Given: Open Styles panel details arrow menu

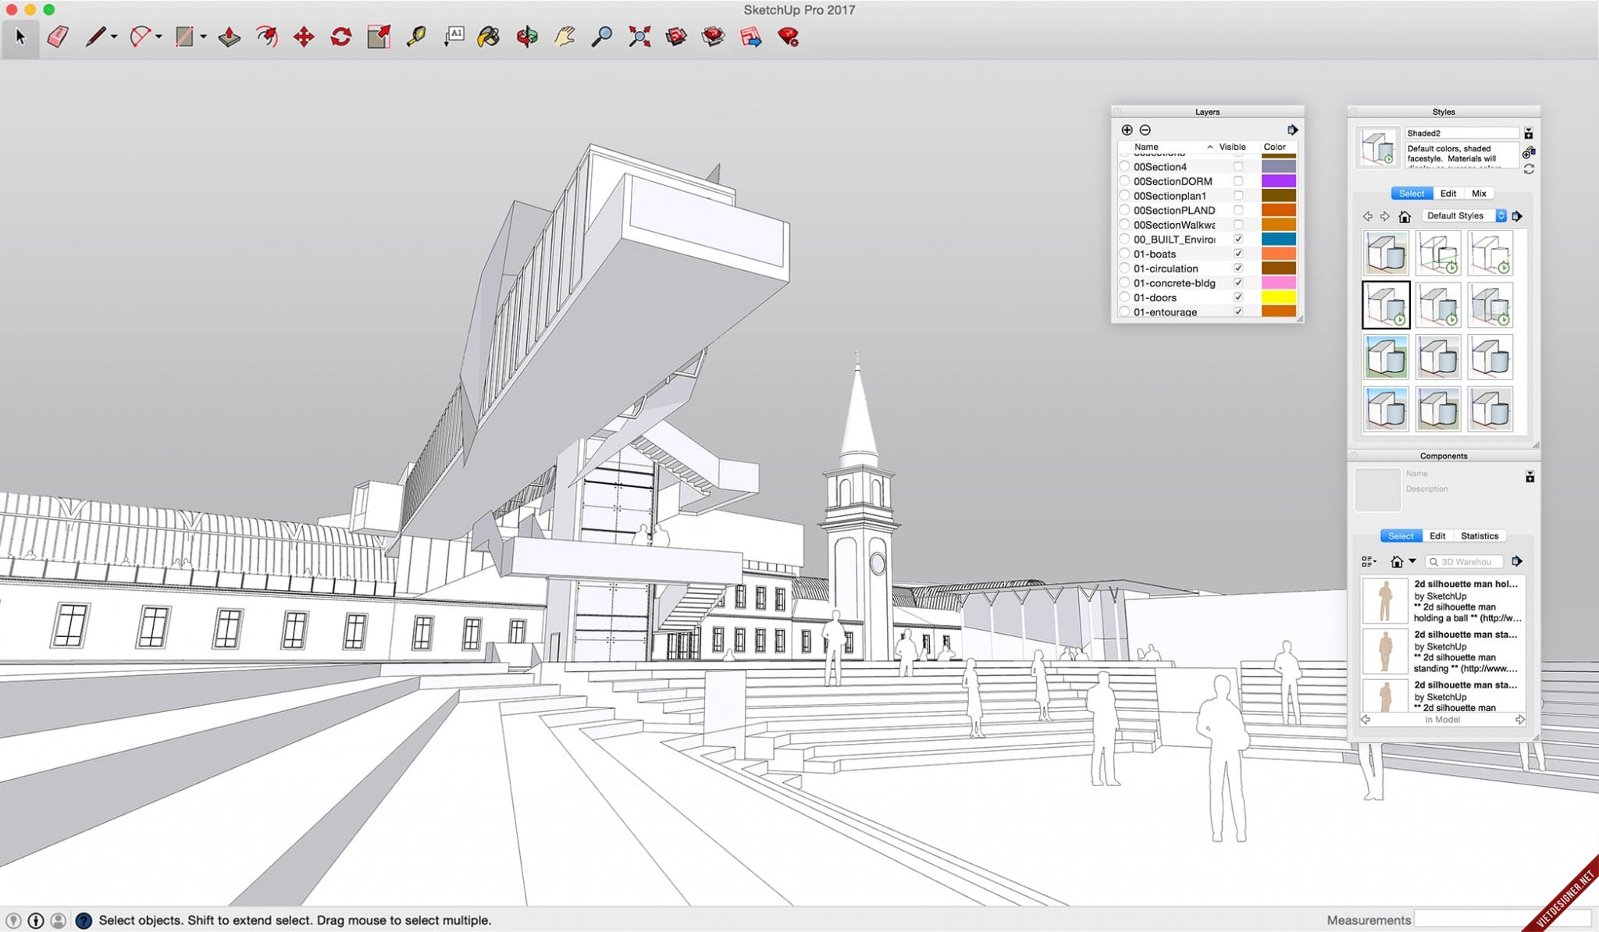Looking at the screenshot, I should tap(1517, 216).
